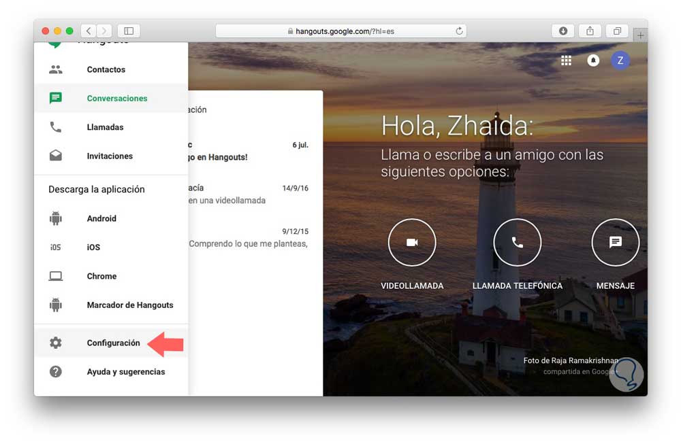Image resolution: width=681 pixels, height=444 pixels.
Task: Click the Android robot icon beside Android
Action: 56,218
